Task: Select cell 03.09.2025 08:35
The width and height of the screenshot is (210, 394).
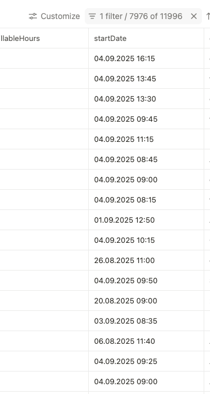Action: (146, 321)
